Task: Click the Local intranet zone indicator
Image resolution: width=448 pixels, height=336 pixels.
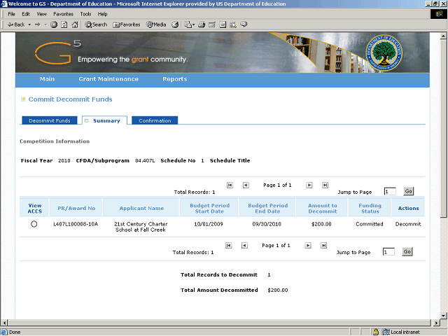Action: 402,332
